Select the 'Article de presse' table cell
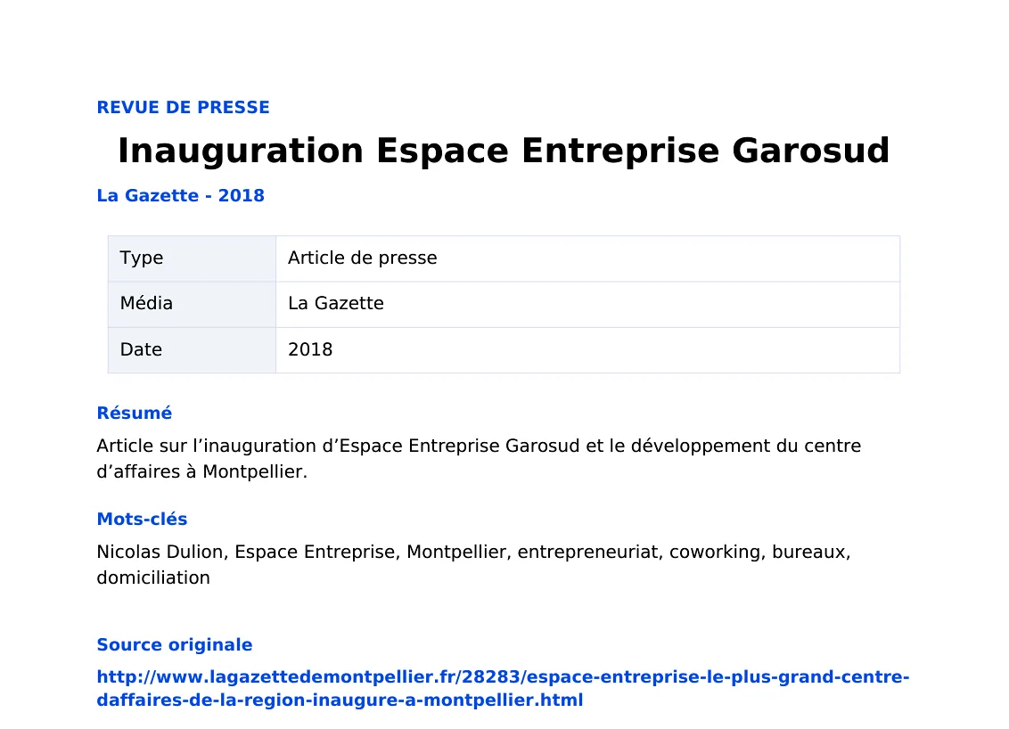 [x=587, y=258]
